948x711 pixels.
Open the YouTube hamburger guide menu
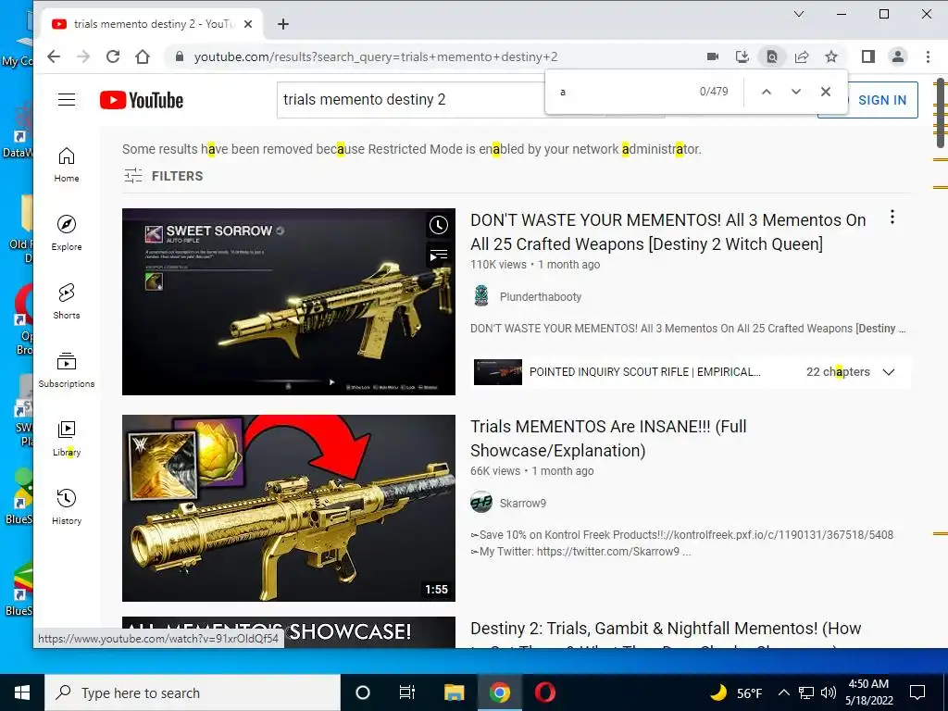tap(67, 100)
